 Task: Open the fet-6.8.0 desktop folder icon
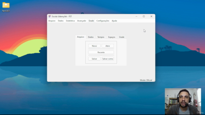pos(6,7)
